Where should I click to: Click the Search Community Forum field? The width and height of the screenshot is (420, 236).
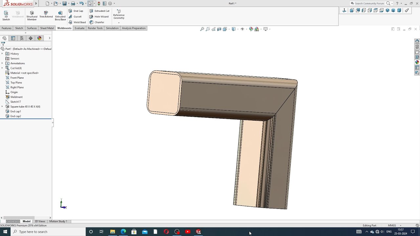point(369,4)
